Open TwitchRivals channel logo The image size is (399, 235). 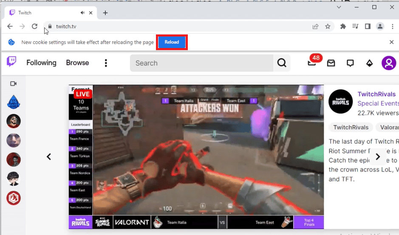340,101
